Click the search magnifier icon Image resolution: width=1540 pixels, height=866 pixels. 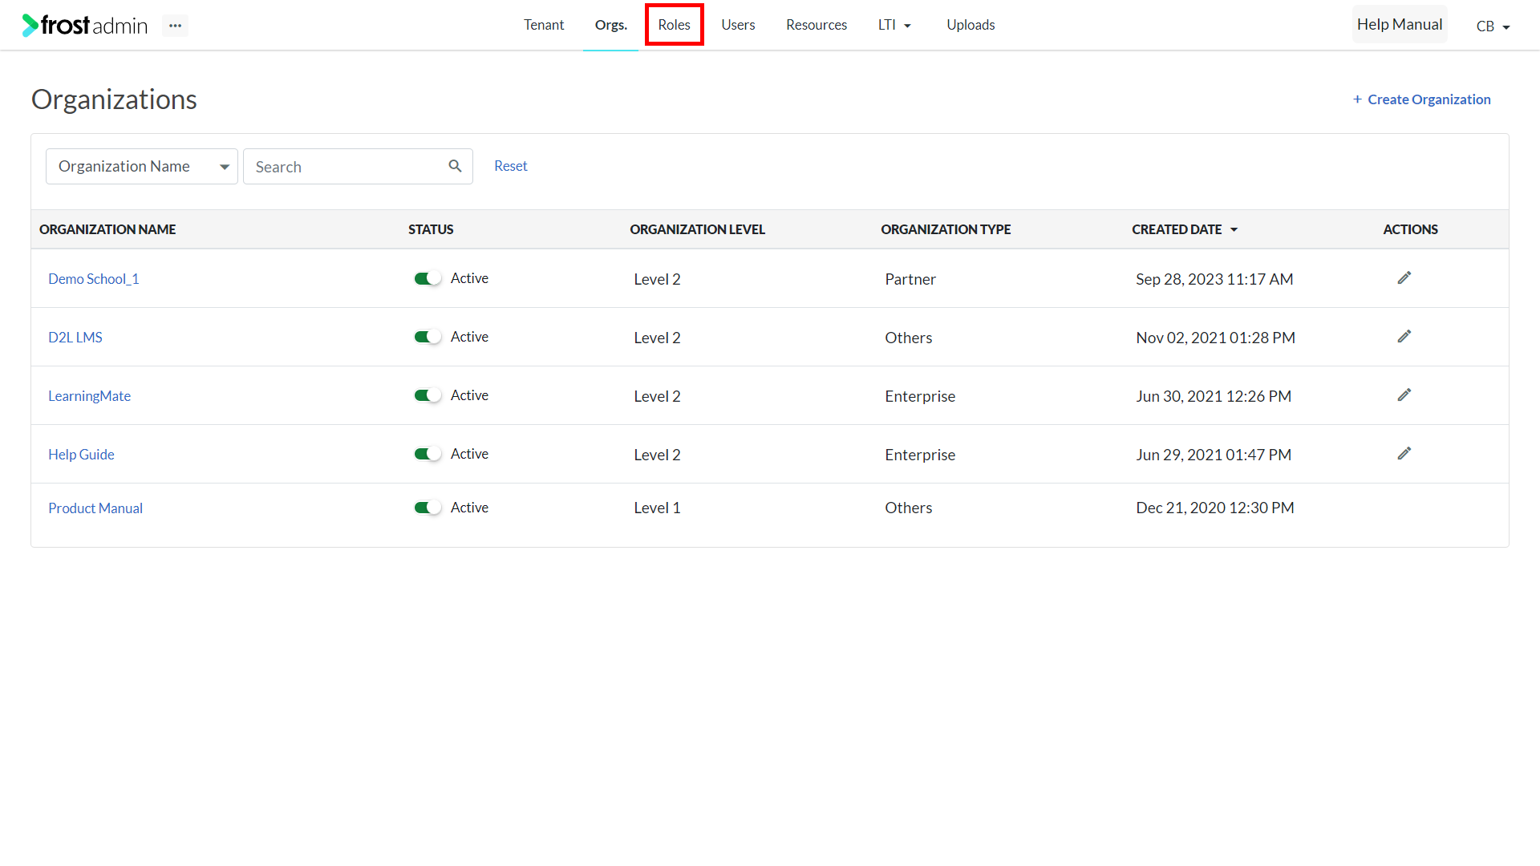[x=455, y=166]
